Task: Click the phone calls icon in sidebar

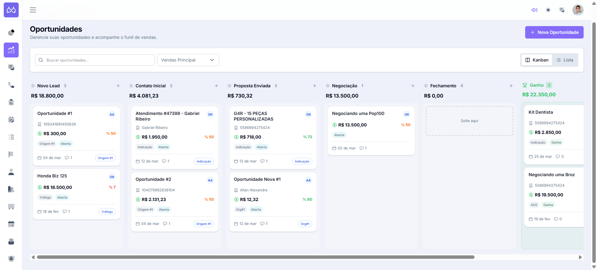Action: pos(11,85)
